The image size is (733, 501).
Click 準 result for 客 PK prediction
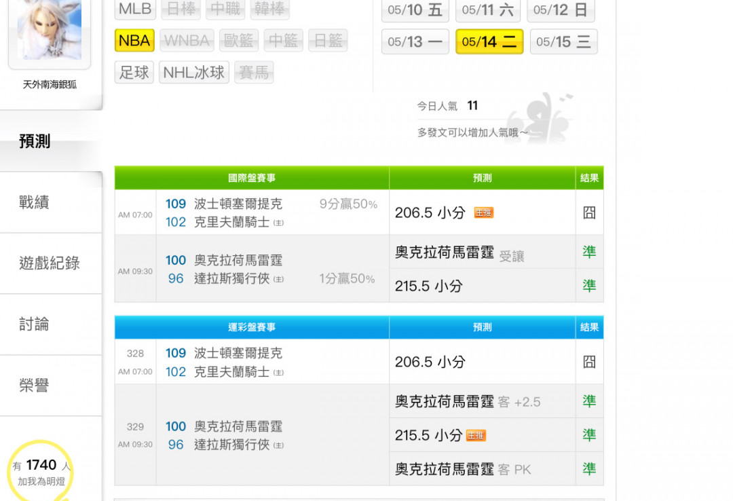click(589, 468)
